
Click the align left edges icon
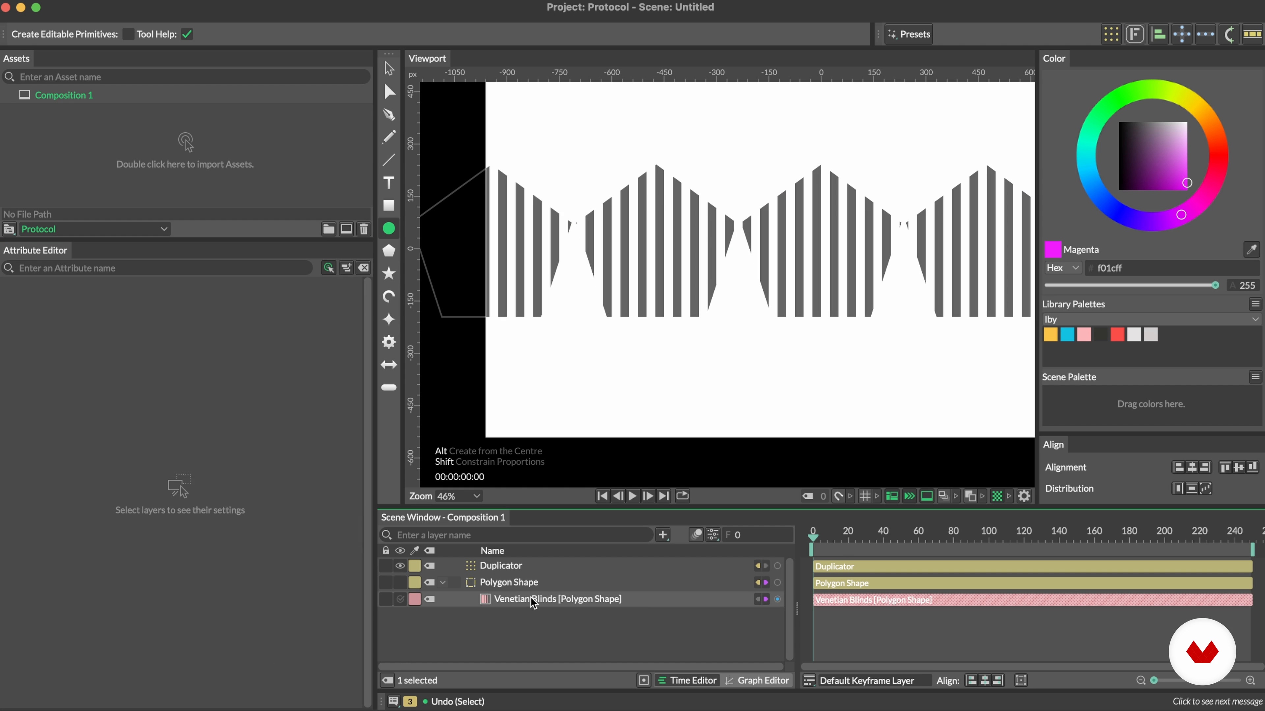[x=1178, y=467]
